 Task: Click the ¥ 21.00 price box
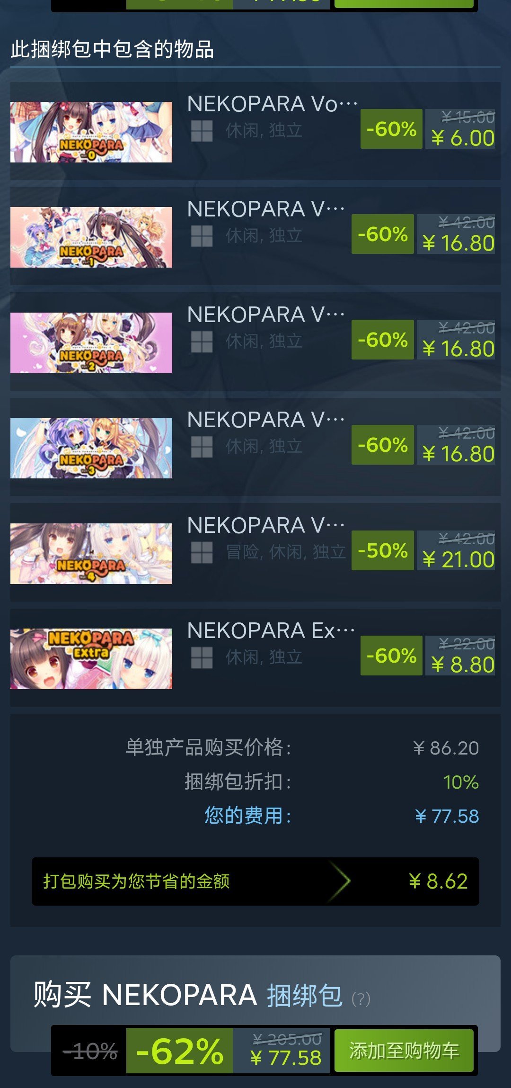(x=456, y=550)
